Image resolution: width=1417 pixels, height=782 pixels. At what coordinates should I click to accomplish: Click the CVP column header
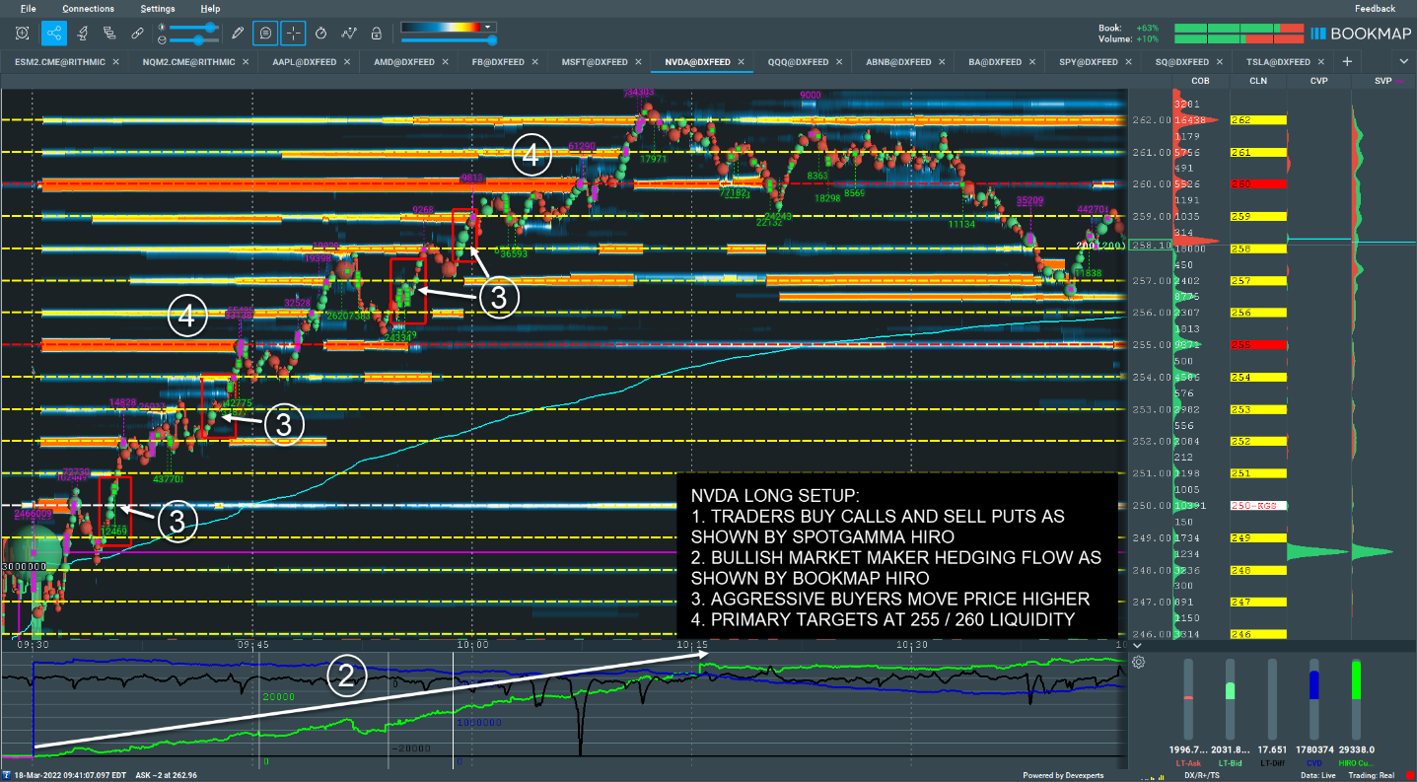1318,80
